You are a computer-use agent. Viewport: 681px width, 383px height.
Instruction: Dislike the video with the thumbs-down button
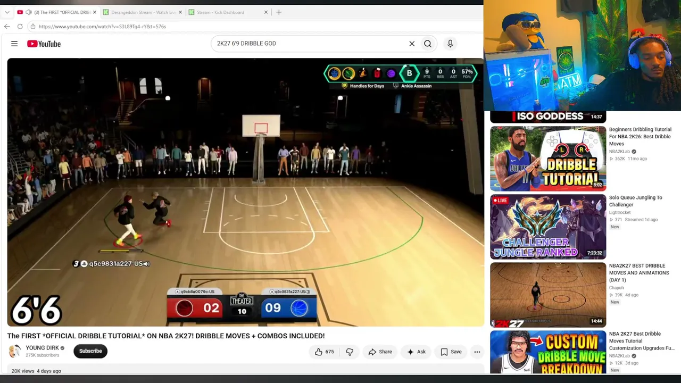pyautogui.click(x=350, y=352)
